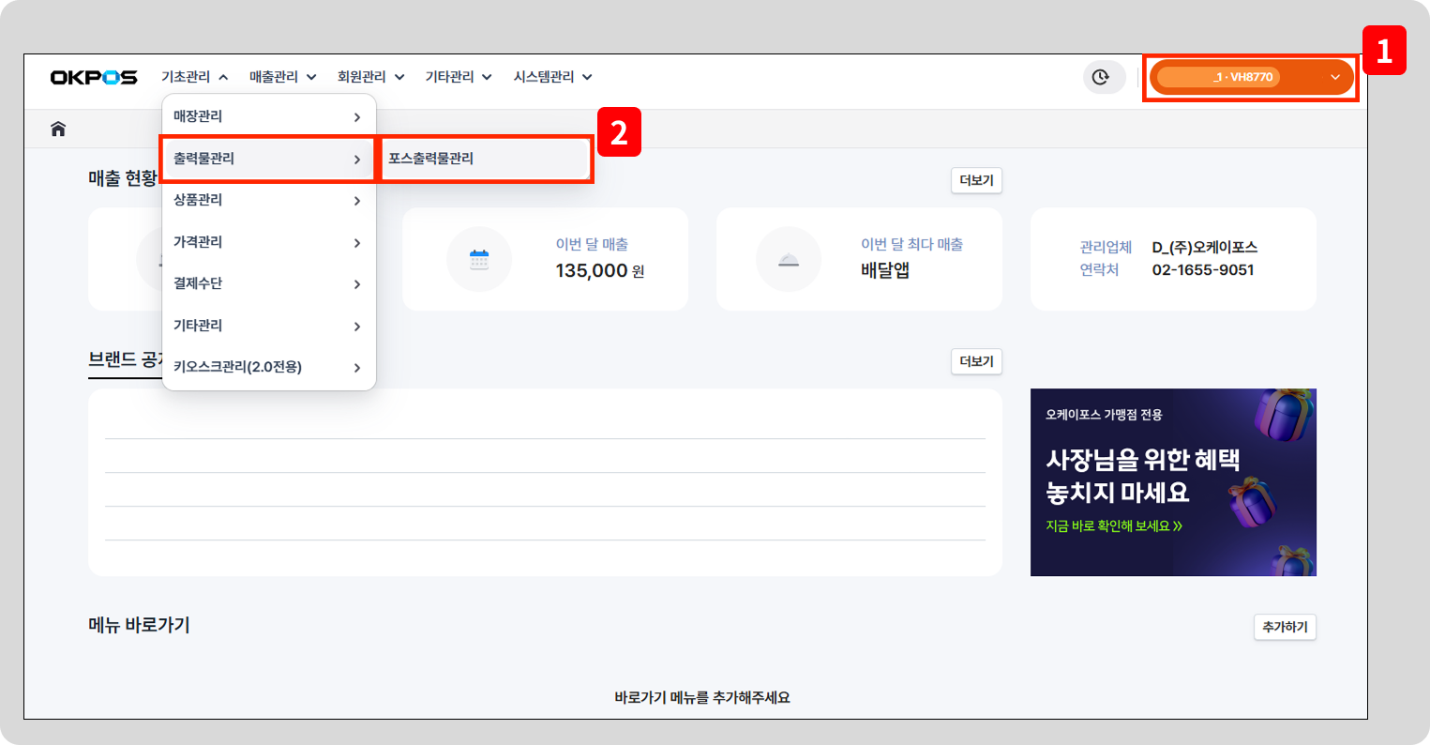Viewport: 1430px width, 745px height.
Task: Expand the 가격관리 submenu
Action: point(268,242)
